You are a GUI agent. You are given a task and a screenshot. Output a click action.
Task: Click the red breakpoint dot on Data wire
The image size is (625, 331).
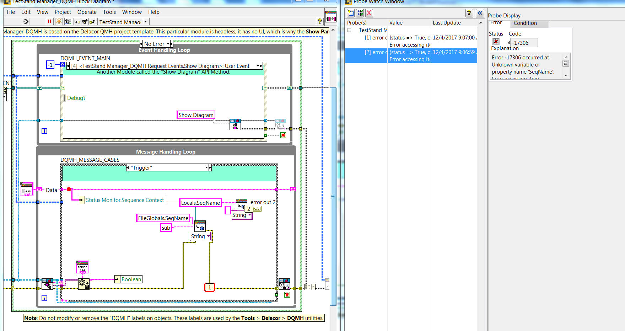coord(69,189)
